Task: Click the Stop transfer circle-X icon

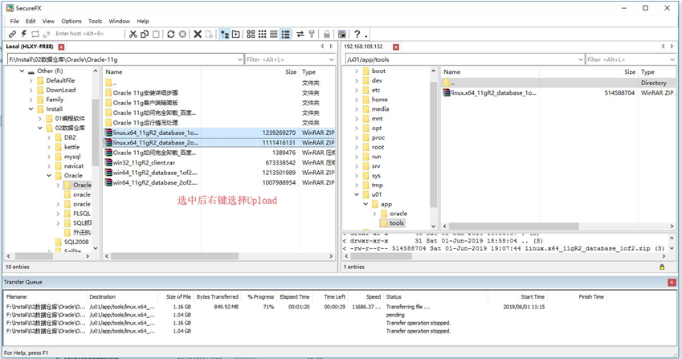Action: point(182,34)
